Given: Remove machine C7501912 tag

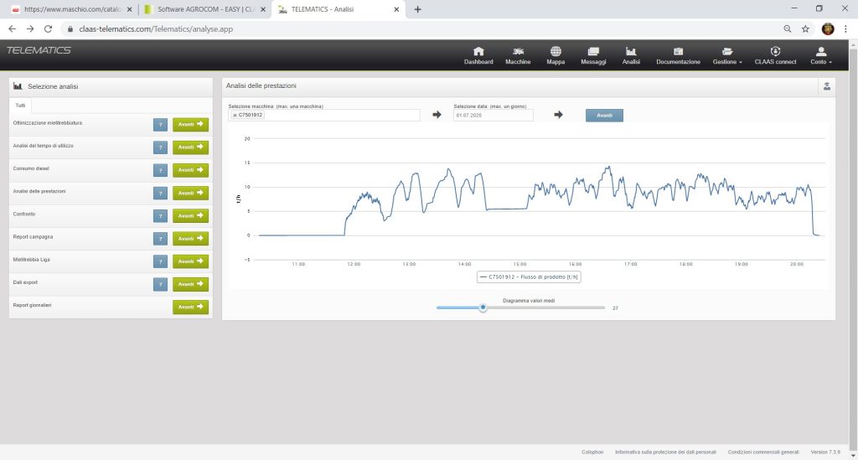Looking at the screenshot, I should click(235, 116).
